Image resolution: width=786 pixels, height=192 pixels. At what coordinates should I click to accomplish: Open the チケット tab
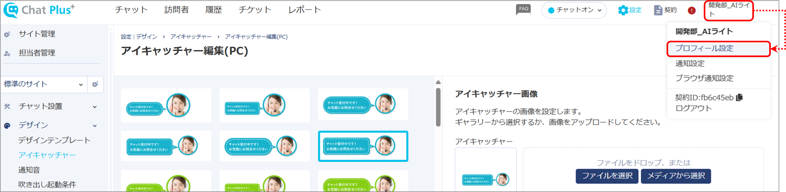(255, 10)
